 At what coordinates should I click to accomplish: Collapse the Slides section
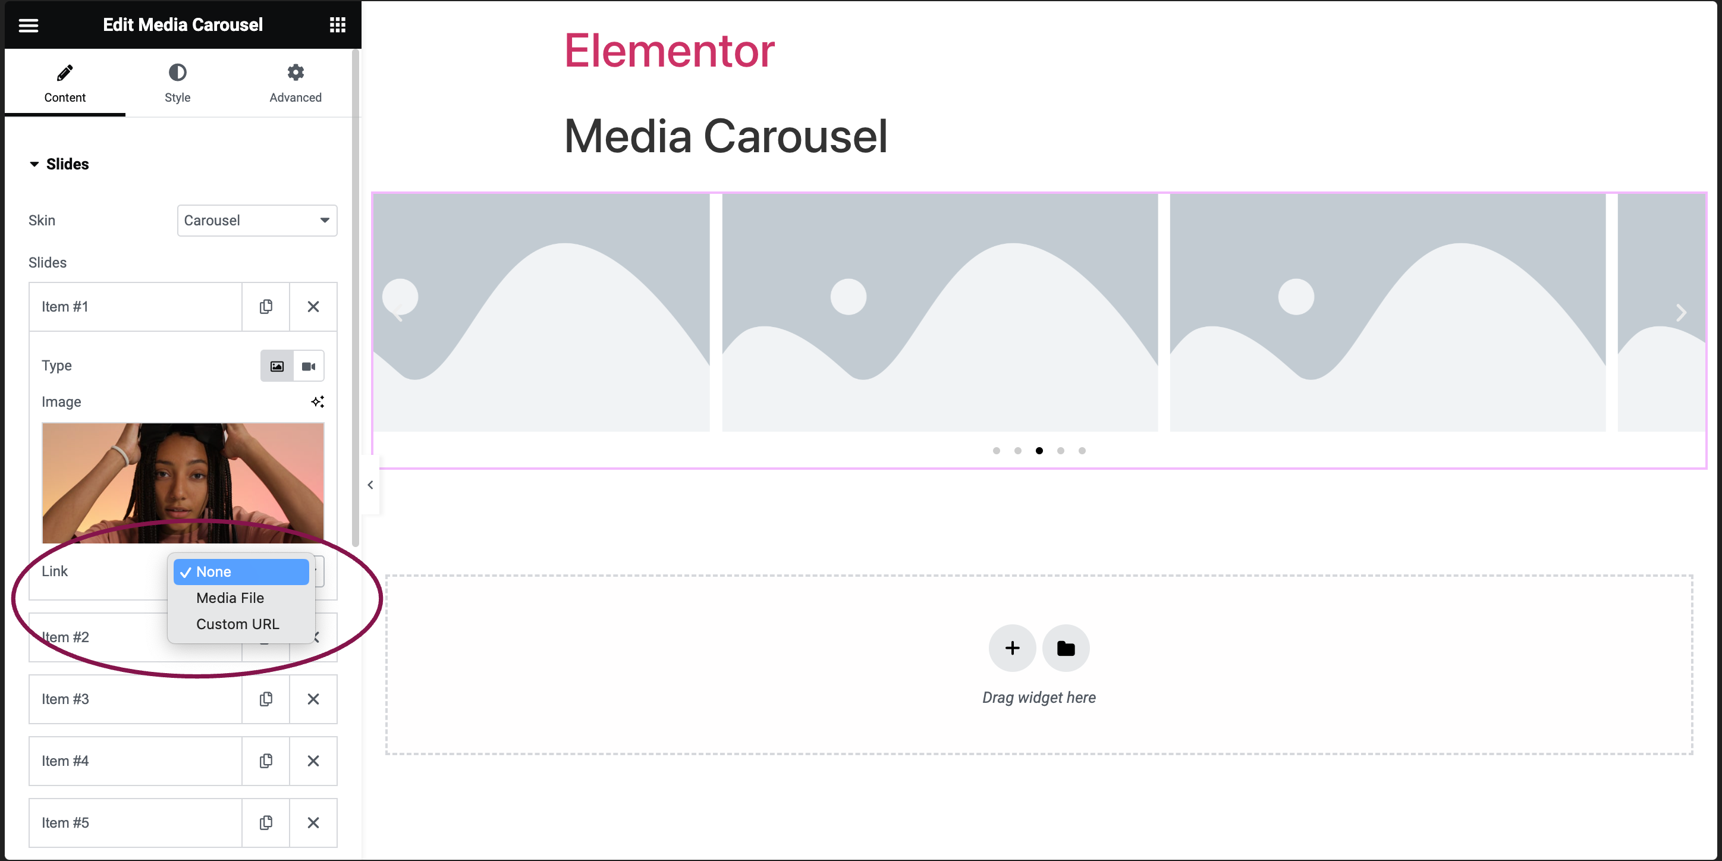pyautogui.click(x=59, y=164)
